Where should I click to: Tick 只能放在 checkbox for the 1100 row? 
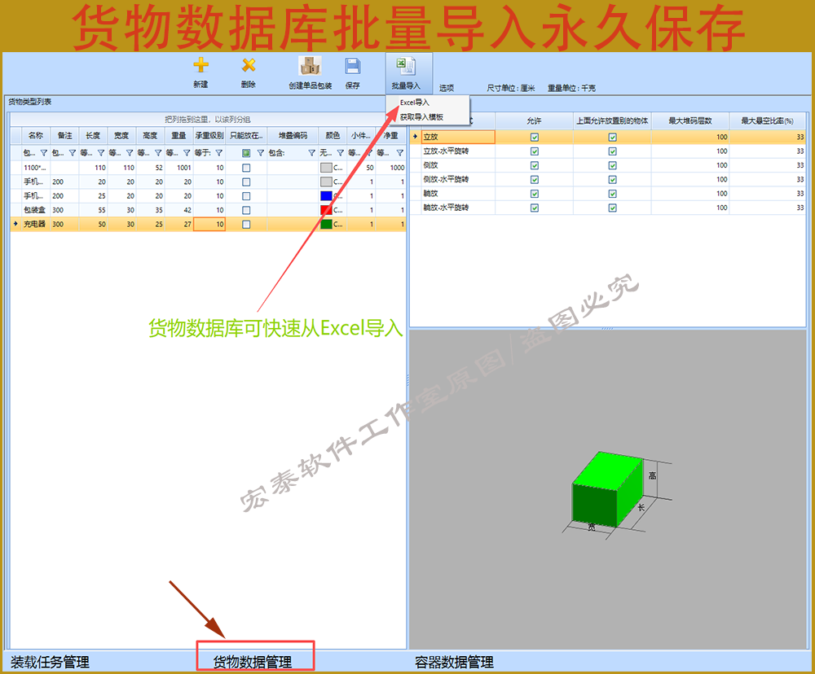[246, 168]
